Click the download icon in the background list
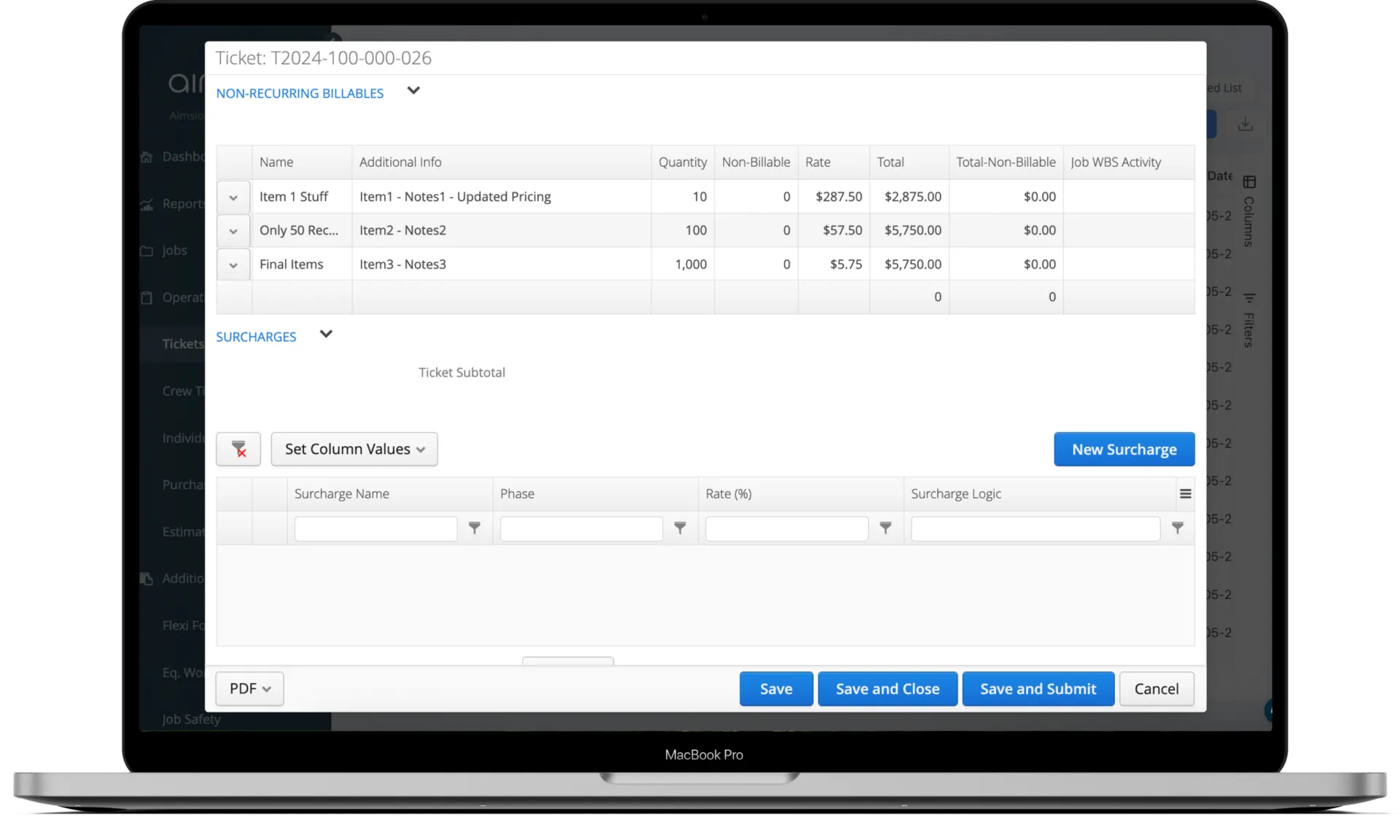The image size is (1400, 817). pos(1245,125)
